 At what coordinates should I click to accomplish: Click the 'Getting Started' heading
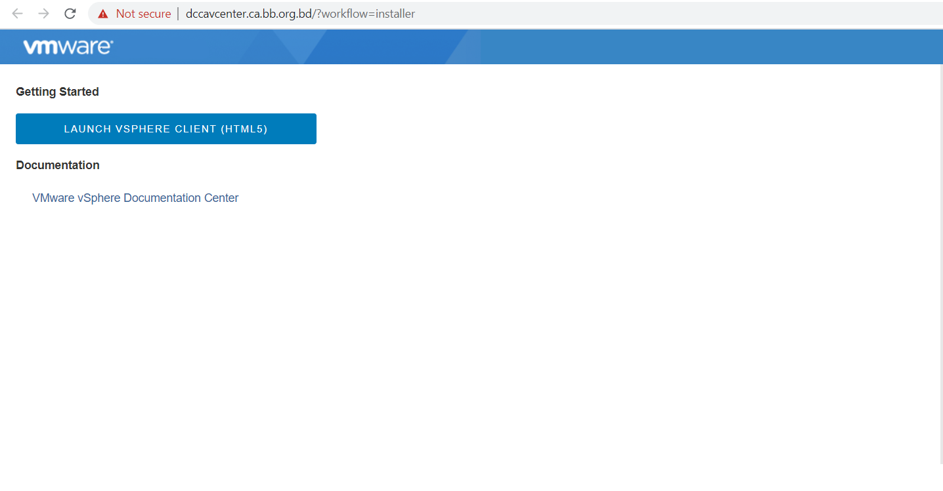57,92
